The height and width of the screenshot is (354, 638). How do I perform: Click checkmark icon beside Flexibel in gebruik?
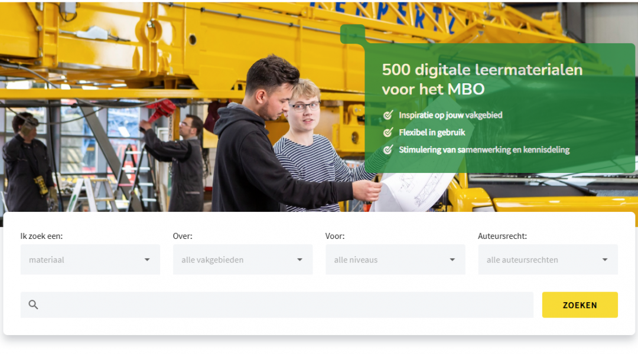coord(388,133)
